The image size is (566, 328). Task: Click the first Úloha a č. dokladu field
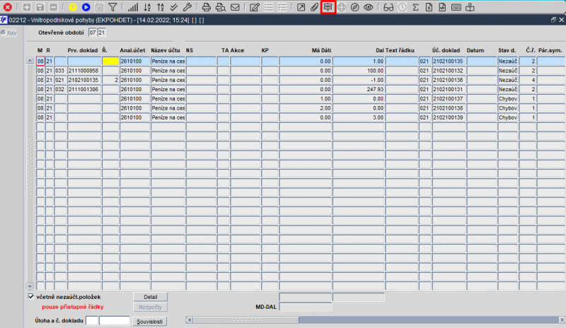92,320
